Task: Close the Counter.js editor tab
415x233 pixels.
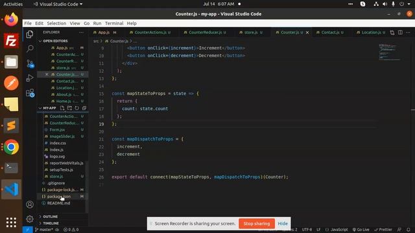Action: coord(307,32)
